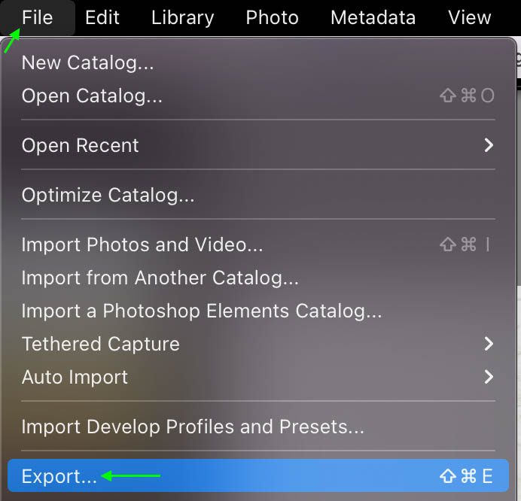Image resolution: width=521 pixels, height=501 pixels.
Task: Open the Photo menu
Action: [x=272, y=17]
